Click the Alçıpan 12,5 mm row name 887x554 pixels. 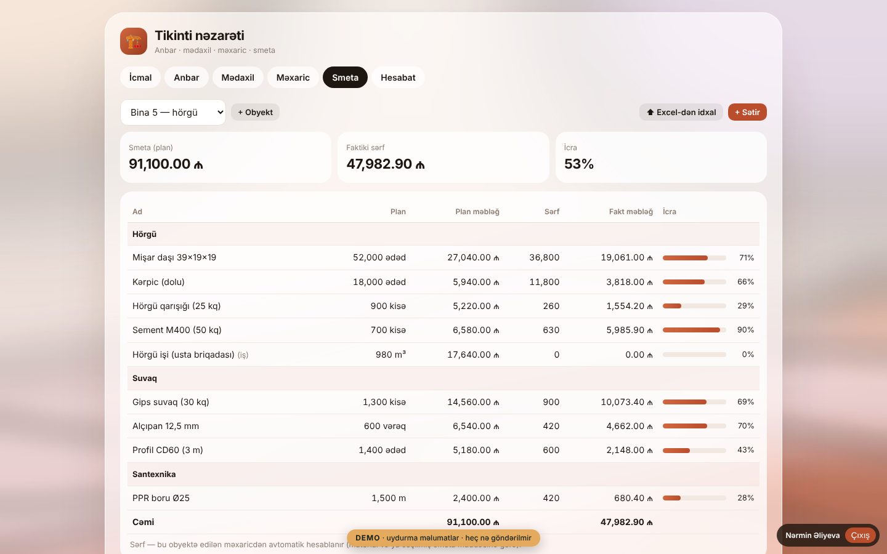coord(166,426)
